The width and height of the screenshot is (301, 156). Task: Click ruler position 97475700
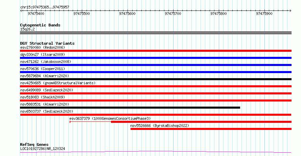point(173,14)
